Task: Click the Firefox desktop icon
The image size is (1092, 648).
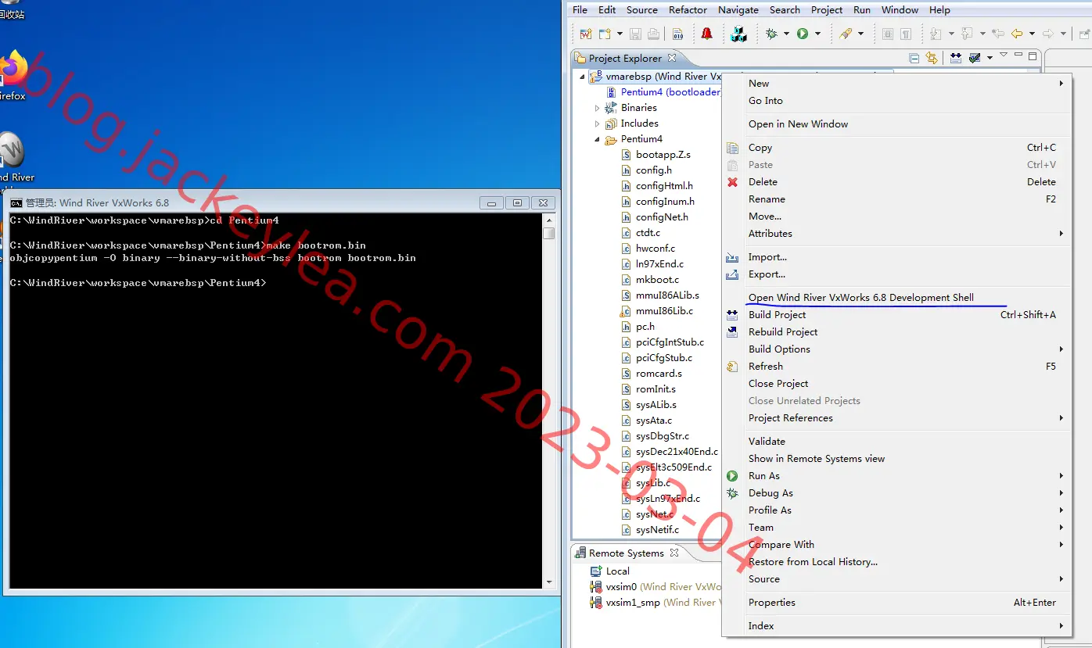Action: click(x=12, y=76)
